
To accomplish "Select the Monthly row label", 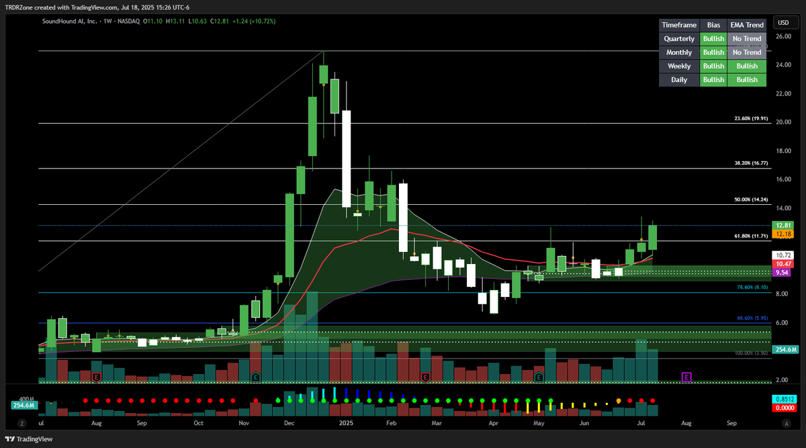I will coord(679,52).
